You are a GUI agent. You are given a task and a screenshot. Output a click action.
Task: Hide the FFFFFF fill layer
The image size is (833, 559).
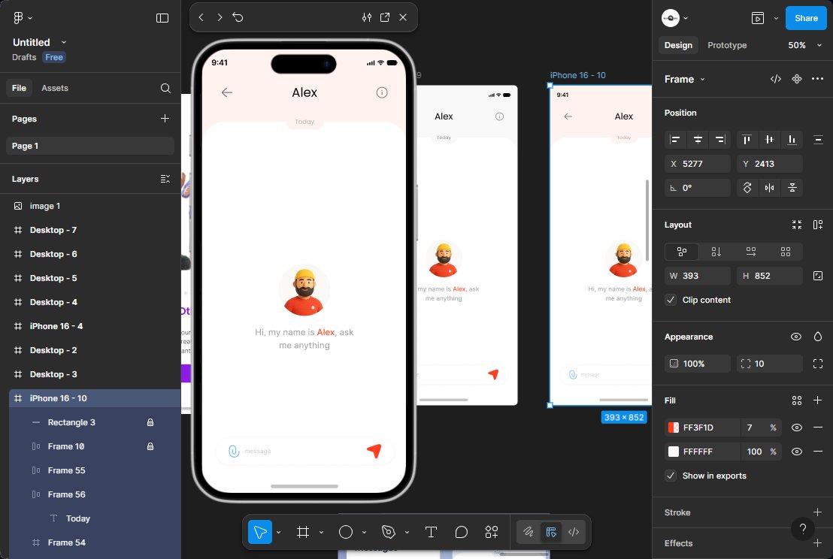[x=797, y=452]
